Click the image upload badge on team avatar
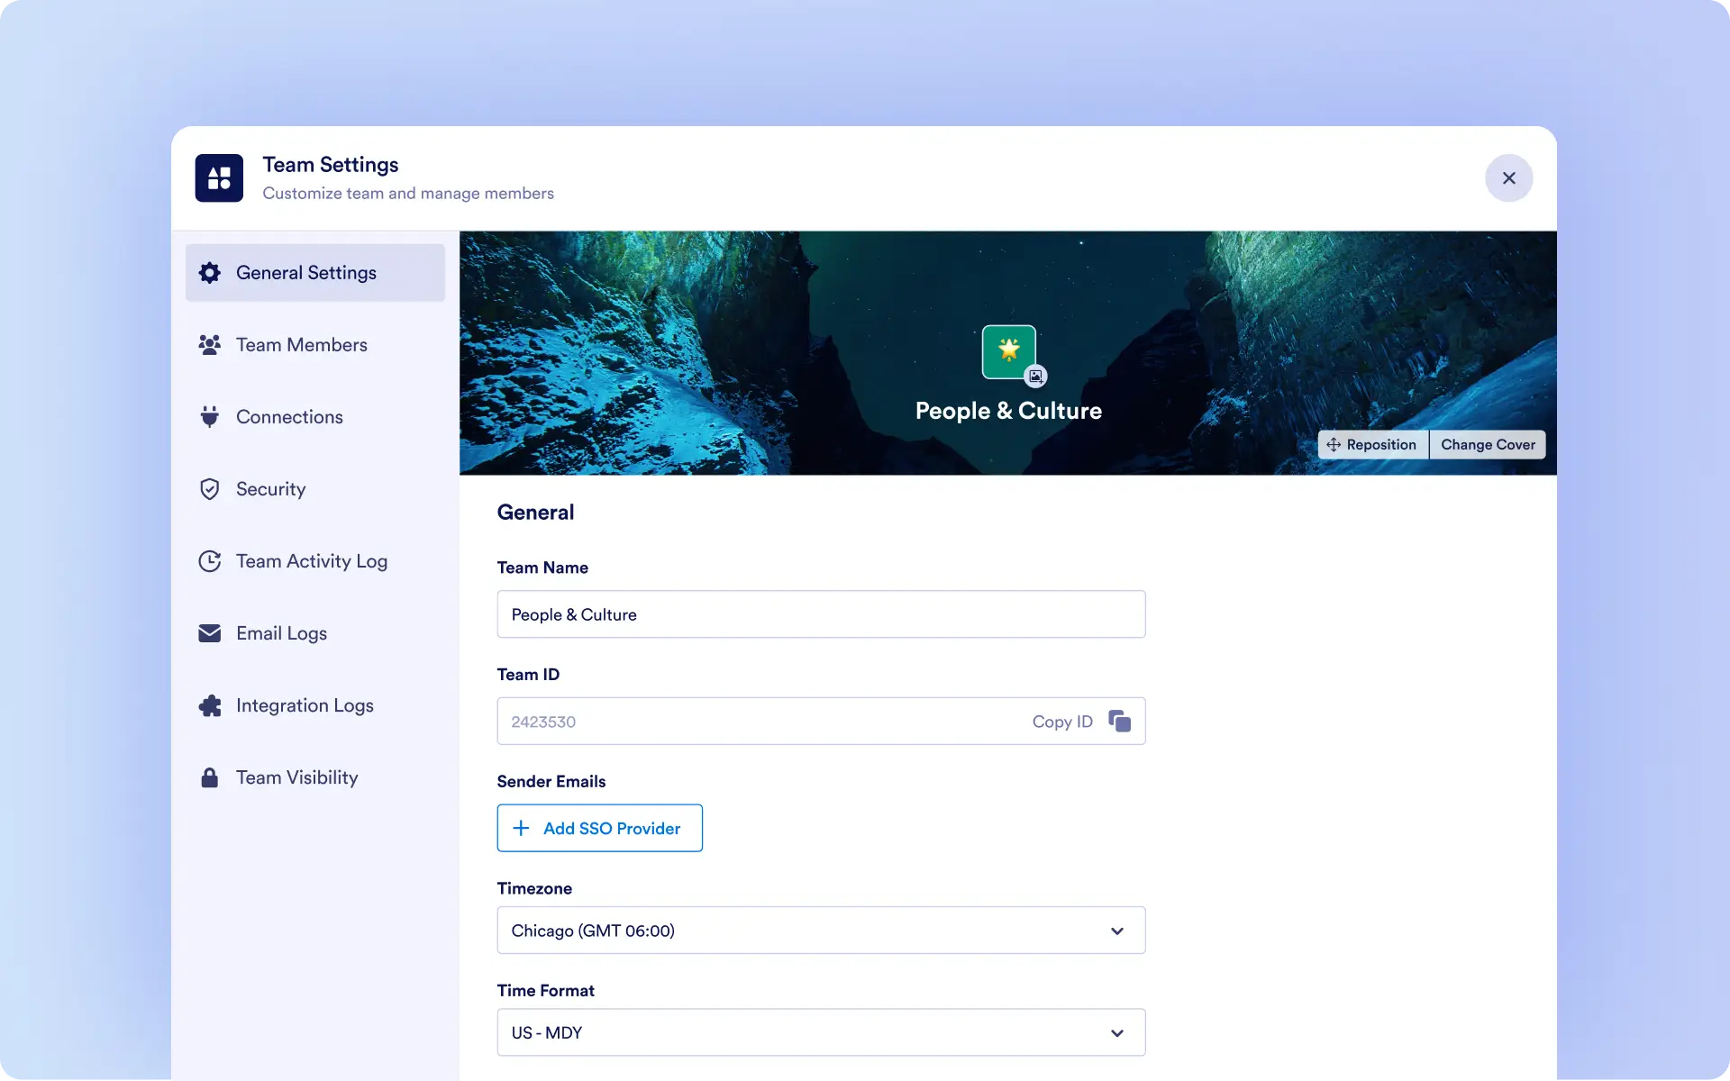Viewport: 1730px width, 1081px height. click(x=1036, y=377)
